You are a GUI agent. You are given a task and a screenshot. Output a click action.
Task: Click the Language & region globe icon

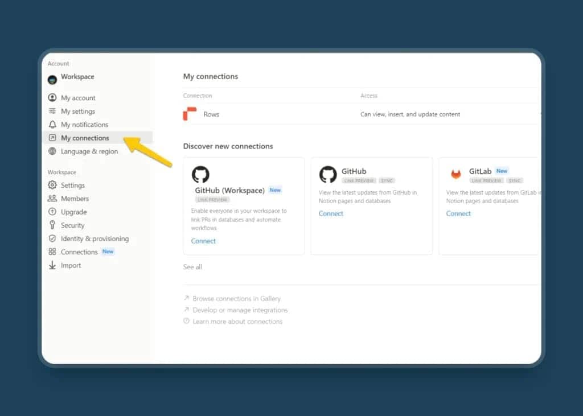[52, 151]
